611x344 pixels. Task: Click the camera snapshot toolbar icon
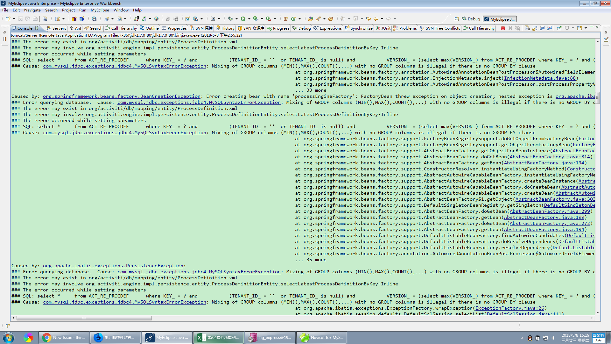pyautogui.click(x=213, y=19)
